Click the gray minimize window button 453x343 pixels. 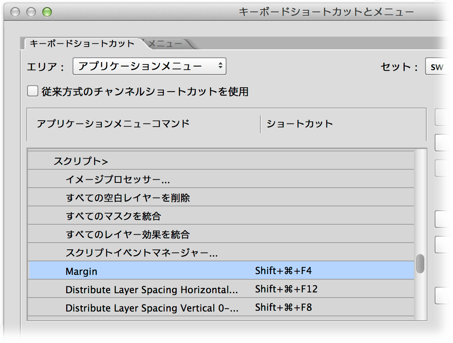pyautogui.click(x=31, y=12)
